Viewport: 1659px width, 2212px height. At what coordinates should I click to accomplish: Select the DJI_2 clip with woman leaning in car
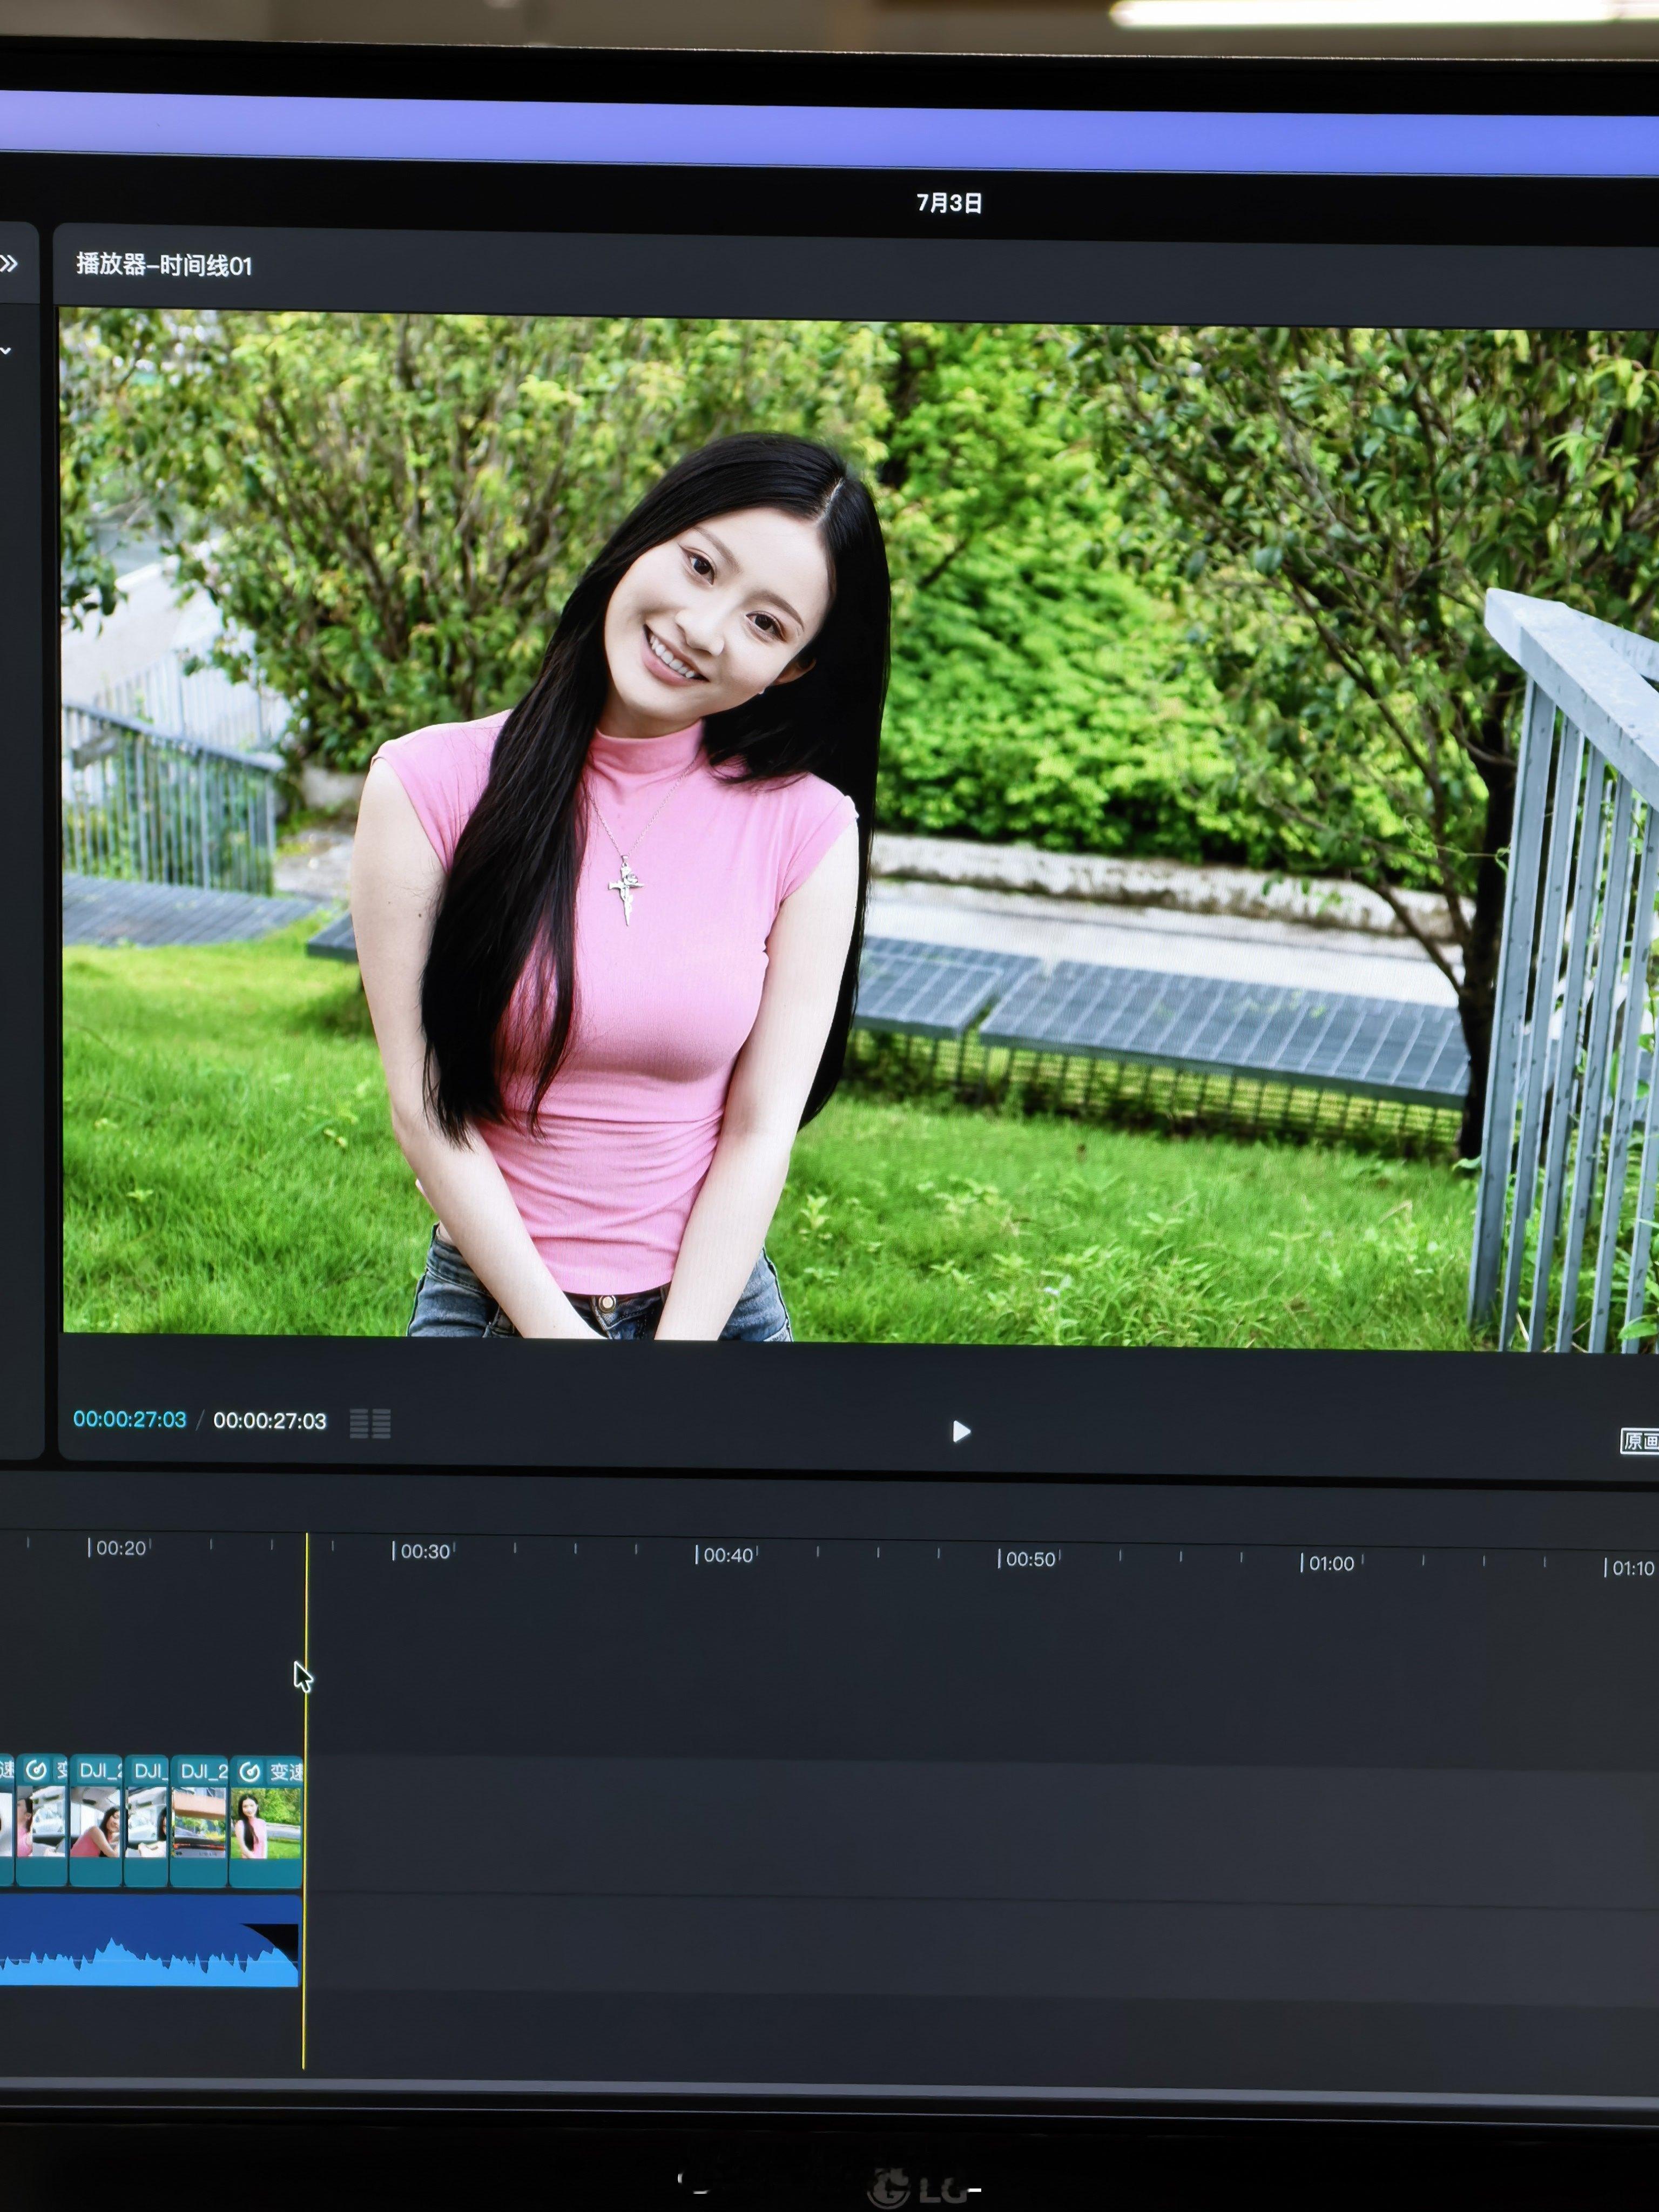(x=96, y=1820)
